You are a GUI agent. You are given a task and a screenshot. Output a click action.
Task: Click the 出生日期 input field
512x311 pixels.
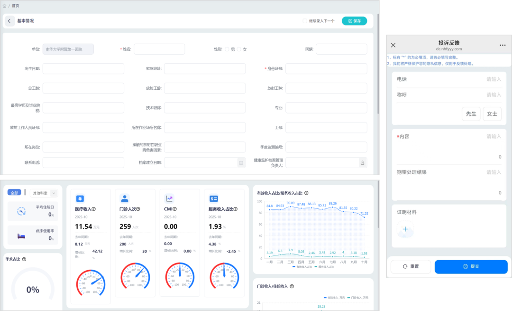coord(83,69)
